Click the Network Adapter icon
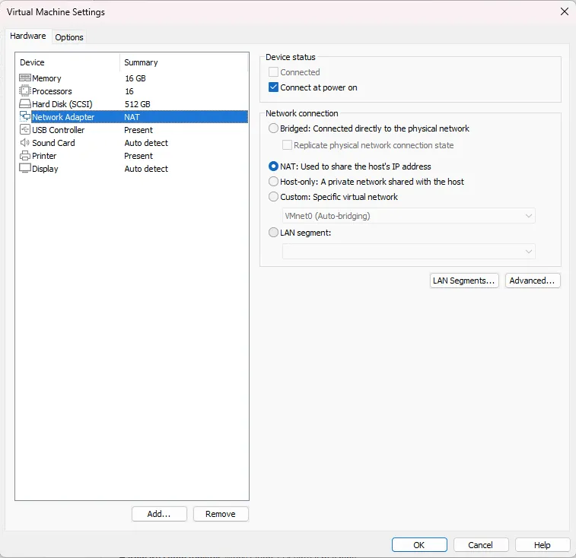576x558 pixels. [24, 117]
